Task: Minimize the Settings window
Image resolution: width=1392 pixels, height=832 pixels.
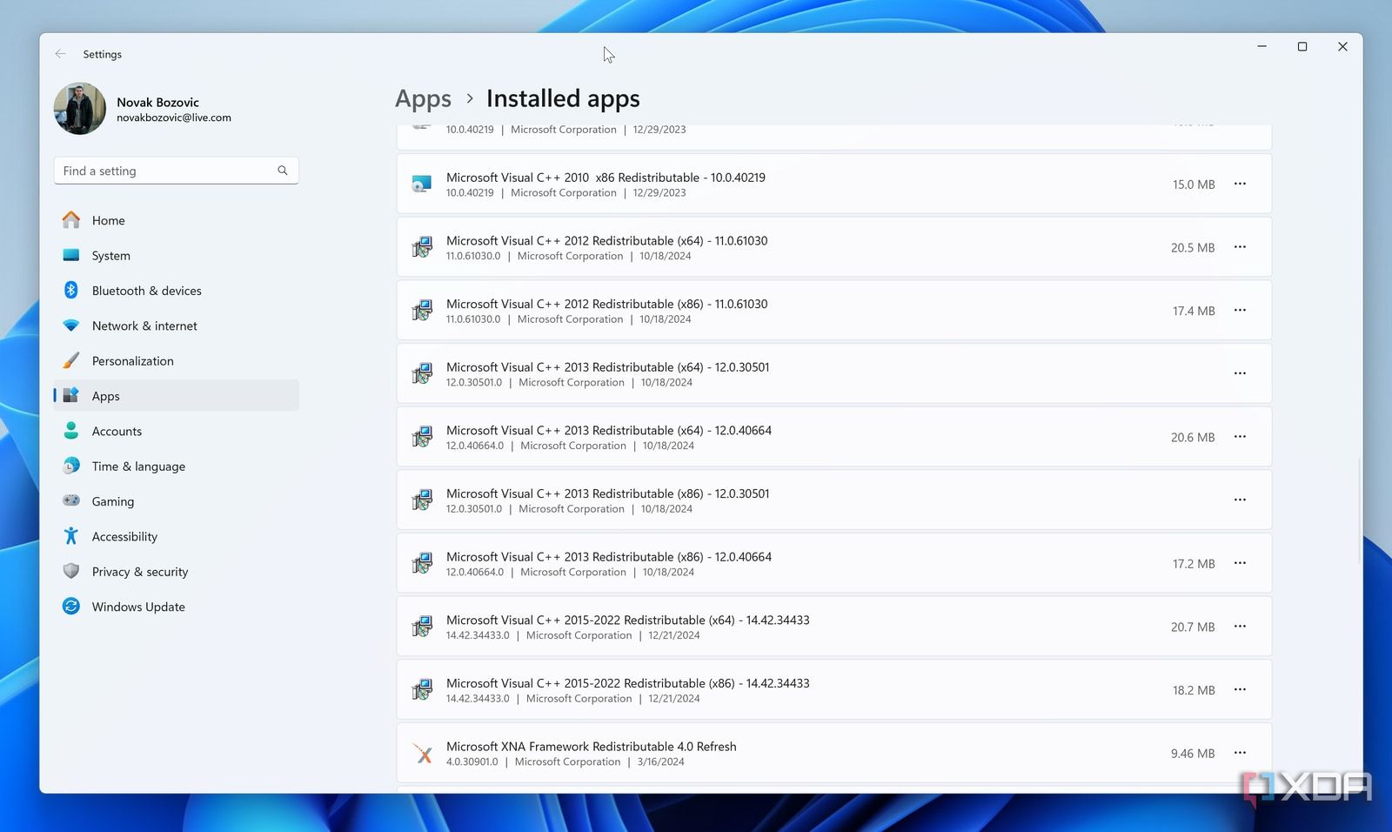Action: coord(1261,46)
